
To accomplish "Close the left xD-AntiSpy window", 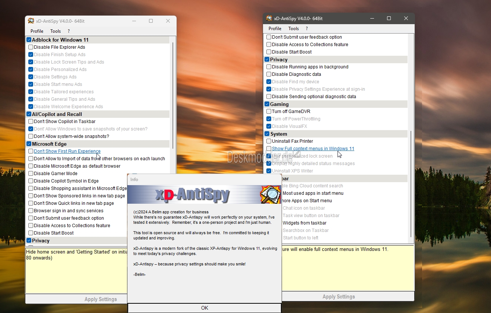I will click(168, 21).
